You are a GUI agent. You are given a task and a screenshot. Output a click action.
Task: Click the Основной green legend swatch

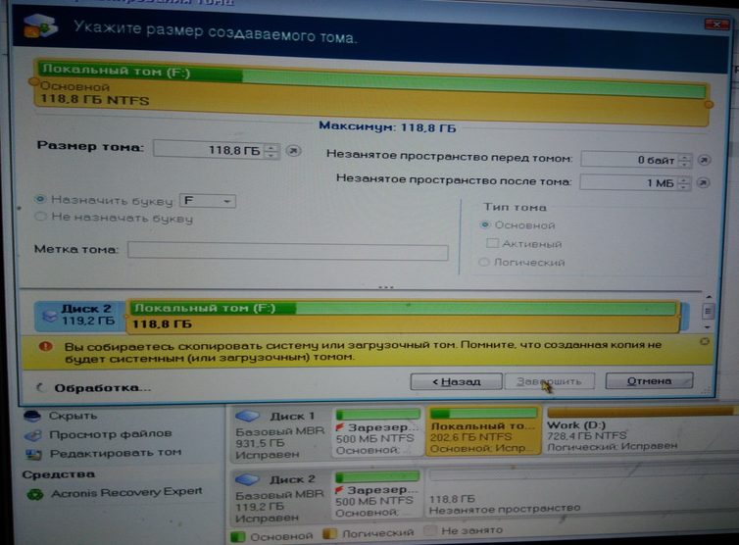238,536
